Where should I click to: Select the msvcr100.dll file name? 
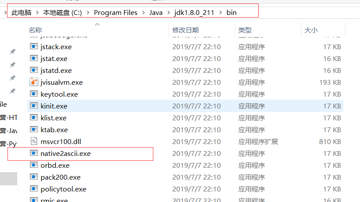[61, 141]
